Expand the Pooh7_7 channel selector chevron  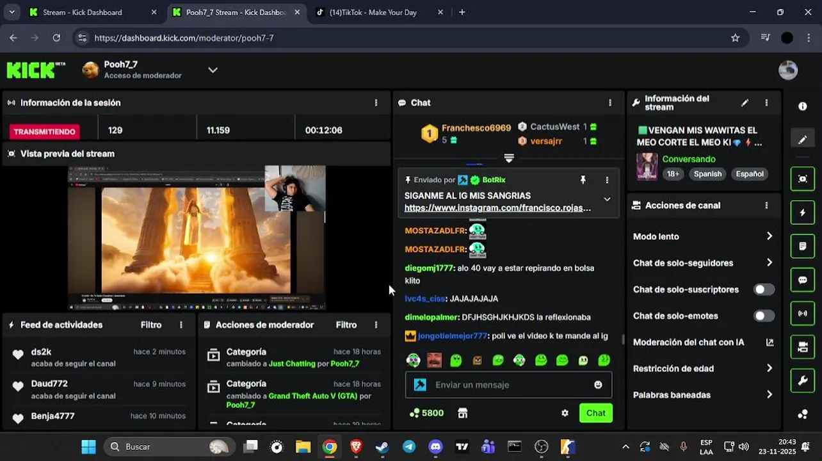[213, 70]
